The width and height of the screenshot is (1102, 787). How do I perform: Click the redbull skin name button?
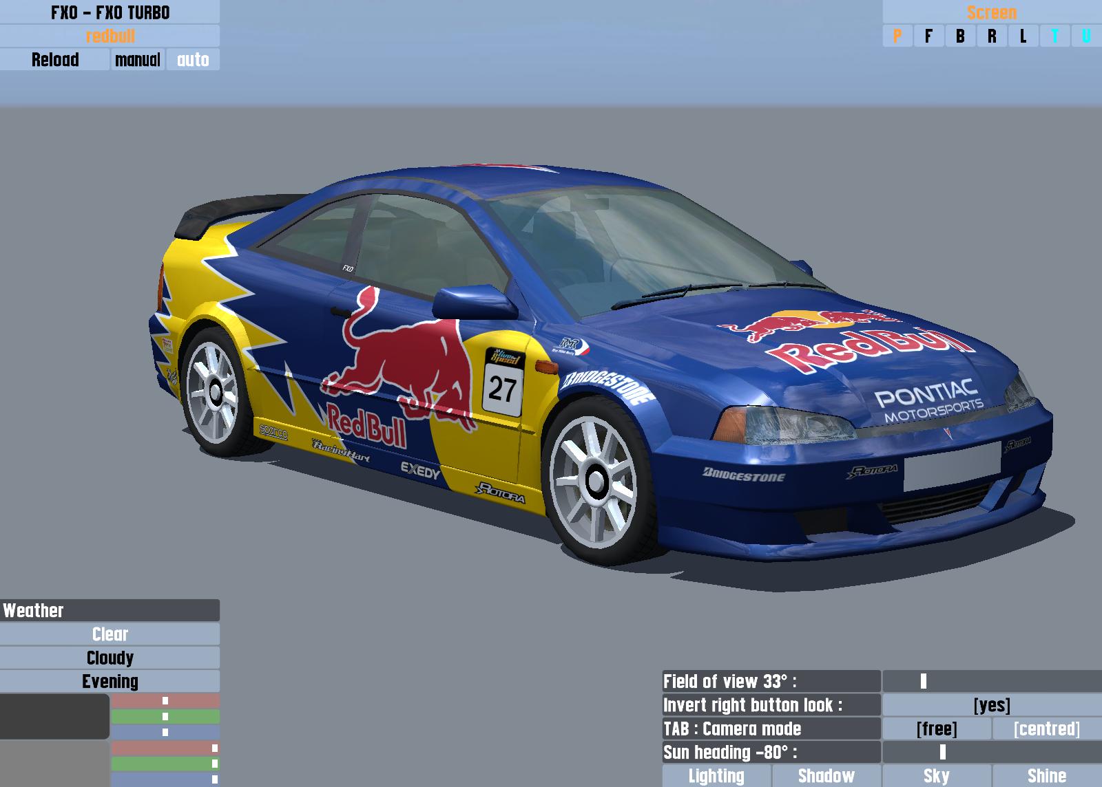(x=110, y=36)
